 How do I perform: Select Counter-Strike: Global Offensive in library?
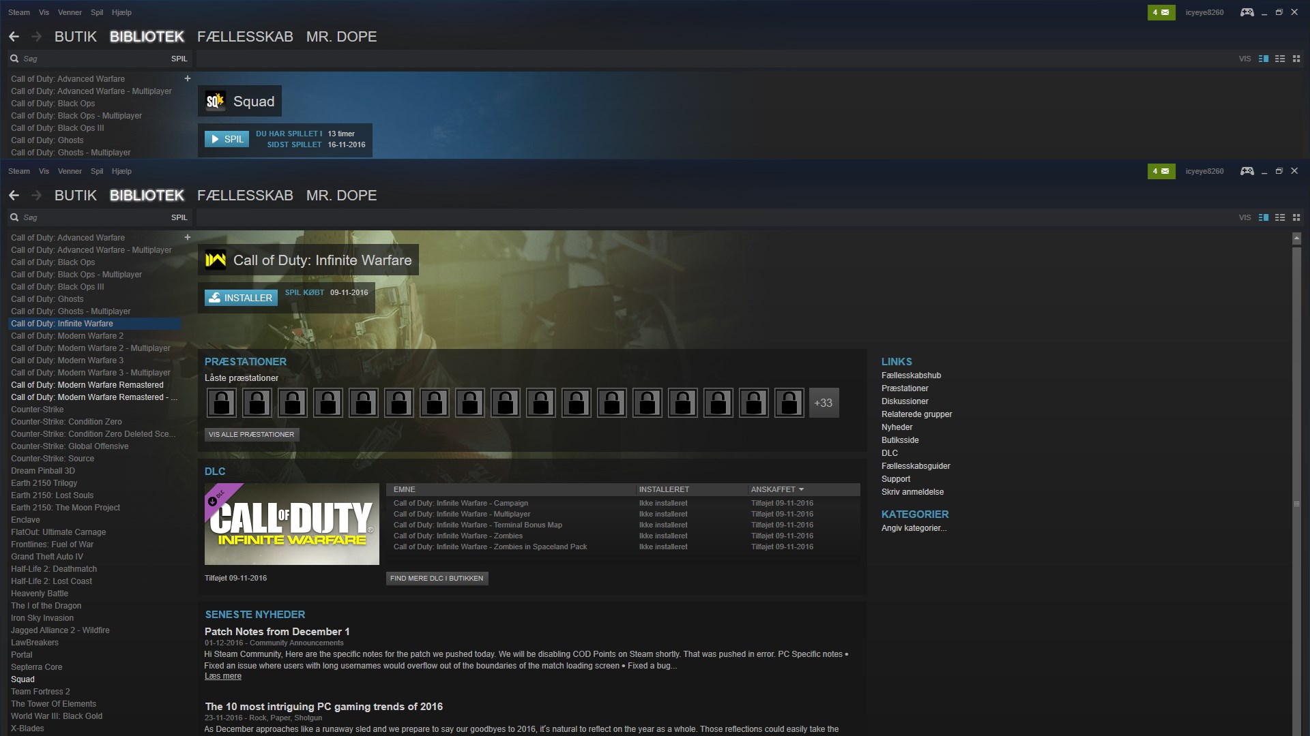click(70, 446)
